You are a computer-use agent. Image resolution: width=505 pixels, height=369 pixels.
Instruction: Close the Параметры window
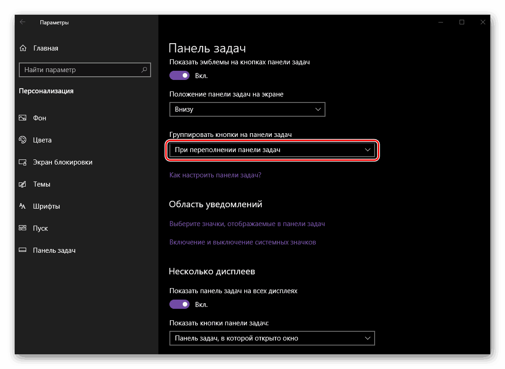click(483, 22)
